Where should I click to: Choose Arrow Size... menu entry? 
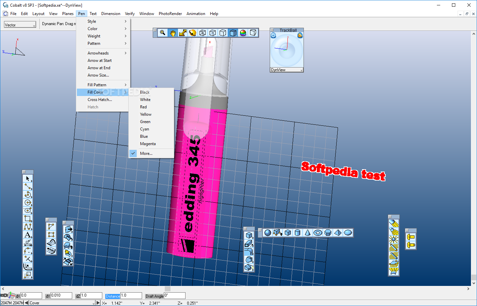[x=103, y=75]
